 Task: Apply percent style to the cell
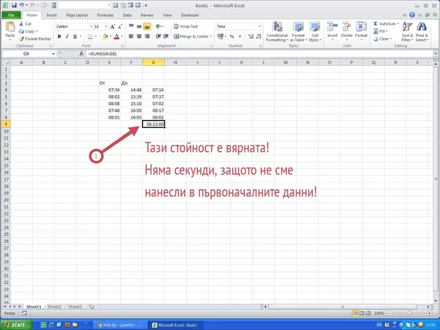point(232,36)
